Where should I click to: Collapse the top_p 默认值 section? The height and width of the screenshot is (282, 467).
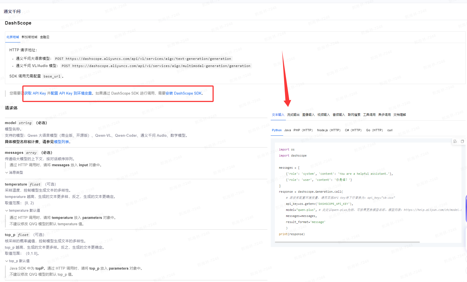pos(17,261)
